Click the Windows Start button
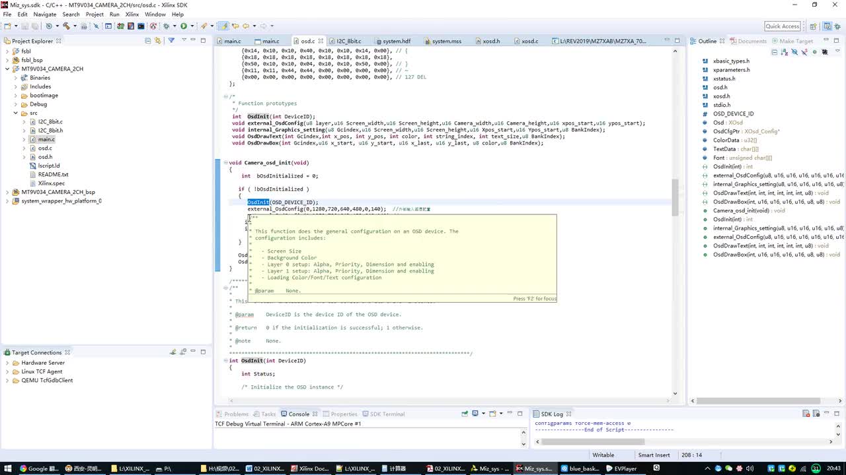Screen dimensions: 846x475 pos(8,468)
